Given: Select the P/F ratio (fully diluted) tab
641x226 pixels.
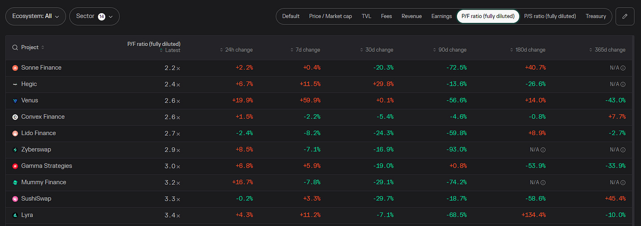Looking at the screenshot, I should coord(488,16).
